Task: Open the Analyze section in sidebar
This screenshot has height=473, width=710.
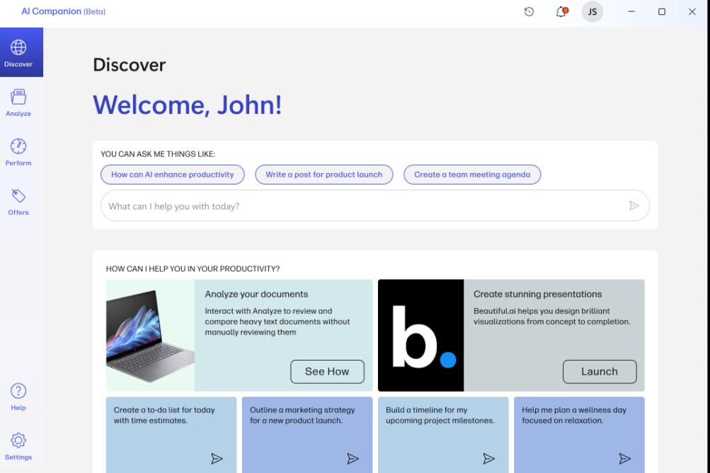Action: (18, 103)
